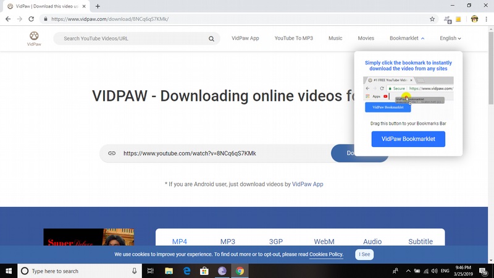Open Task View on the taskbar
The image size is (494, 278).
coord(151,271)
